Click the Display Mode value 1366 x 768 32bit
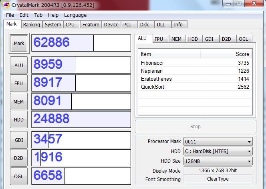 tap(218, 170)
